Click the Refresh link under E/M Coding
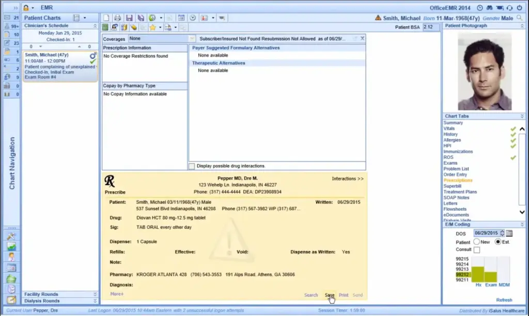This screenshot has width=529, height=316. pyautogui.click(x=504, y=300)
